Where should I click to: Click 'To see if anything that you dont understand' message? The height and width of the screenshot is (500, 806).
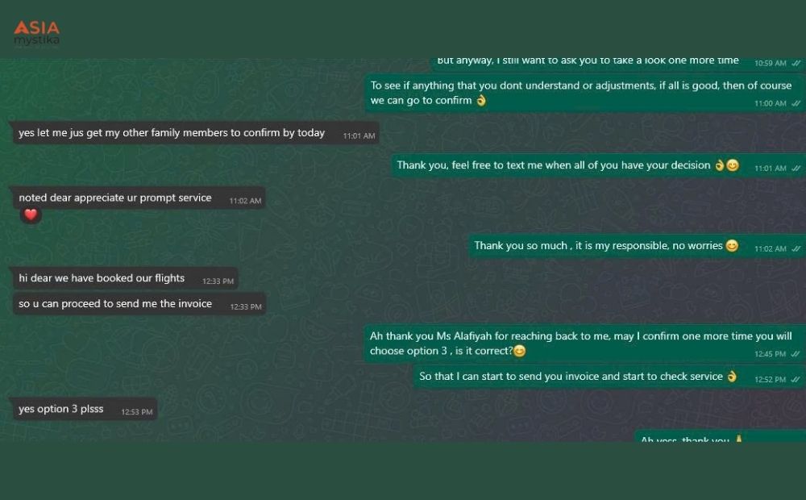[585, 93]
